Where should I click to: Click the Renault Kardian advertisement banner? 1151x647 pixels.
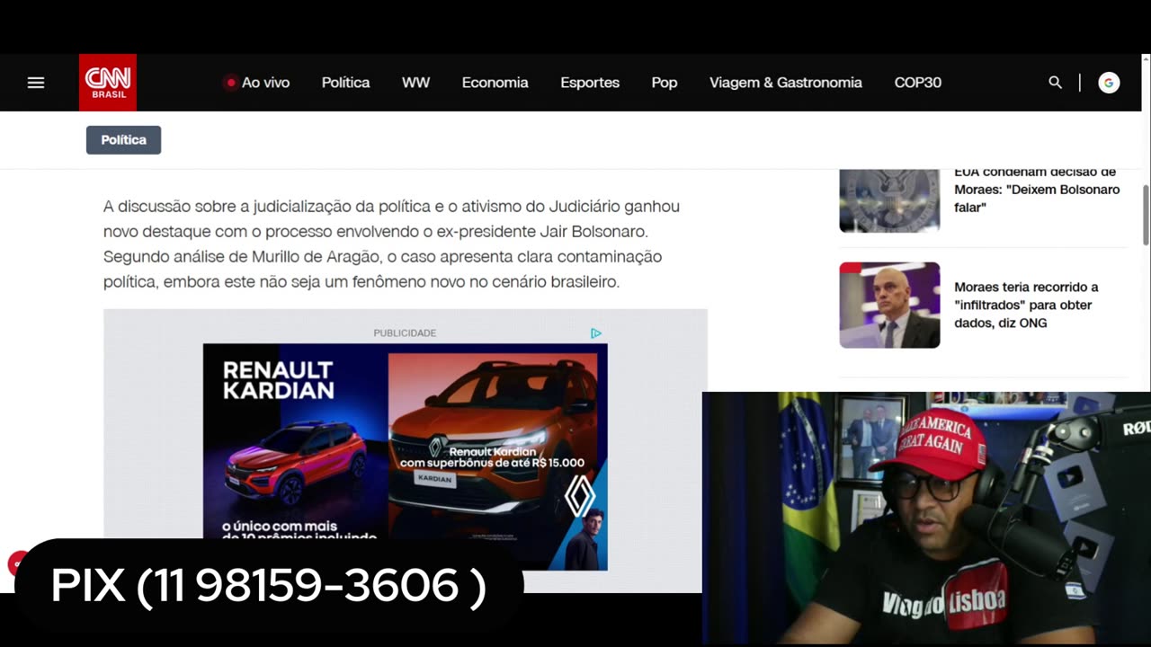[405, 456]
